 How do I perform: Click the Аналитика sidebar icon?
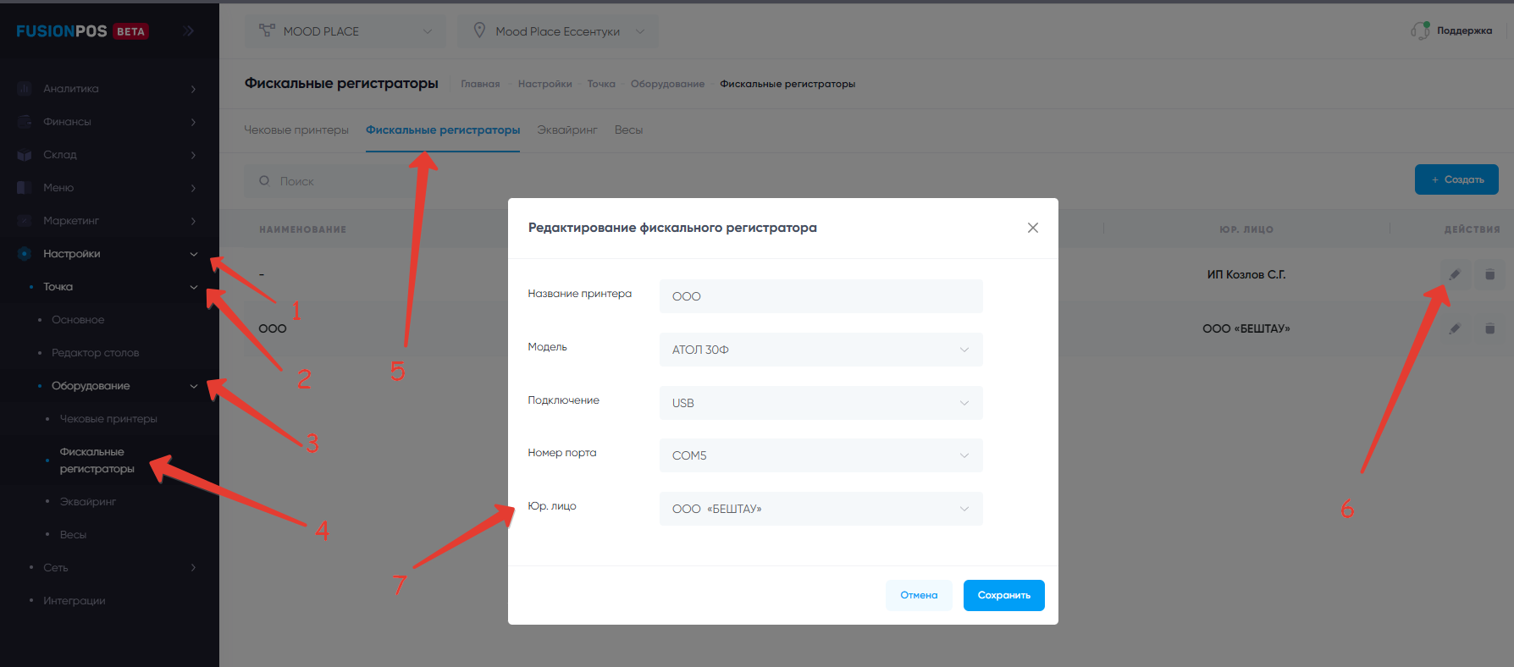click(25, 88)
